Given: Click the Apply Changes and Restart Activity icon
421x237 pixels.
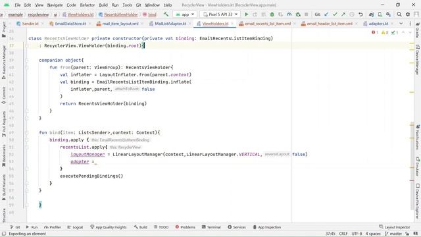Looking at the screenshot, I should click(255, 14).
